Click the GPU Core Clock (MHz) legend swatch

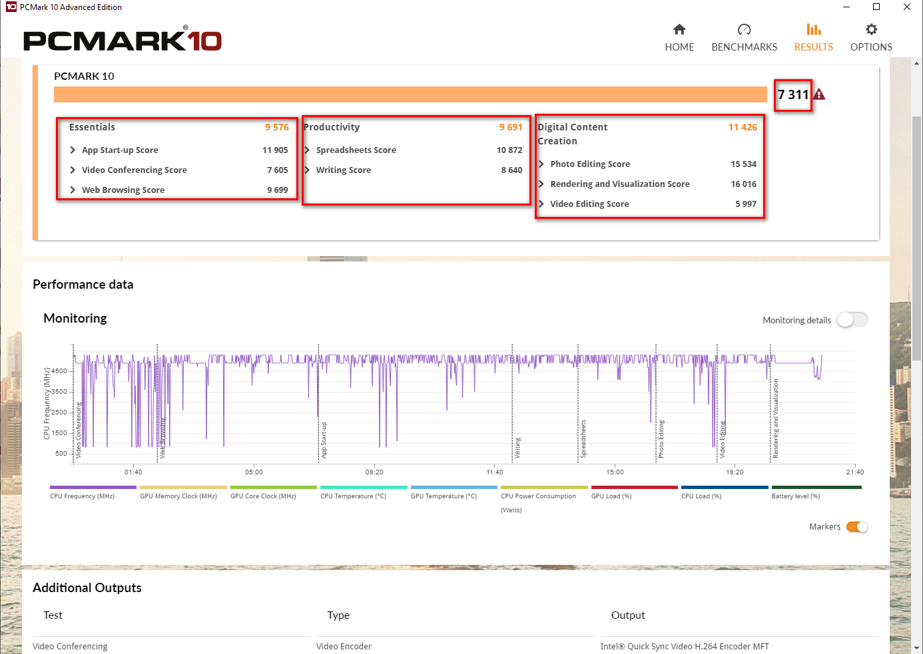click(274, 487)
